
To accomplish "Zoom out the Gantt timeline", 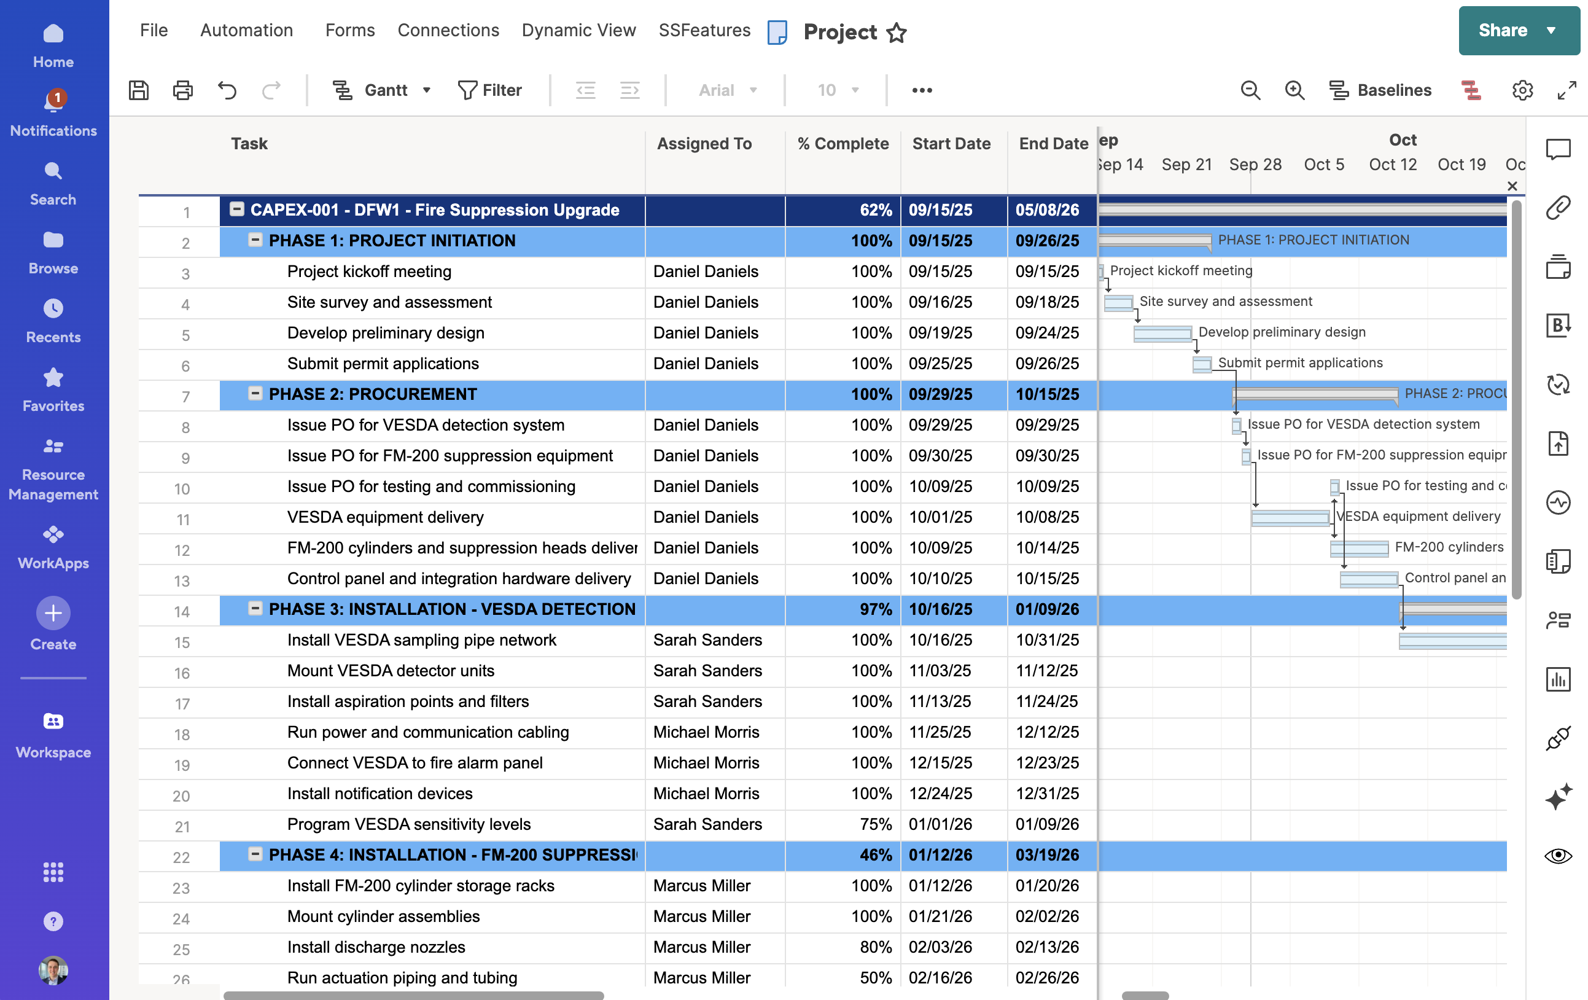I will 1250,90.
